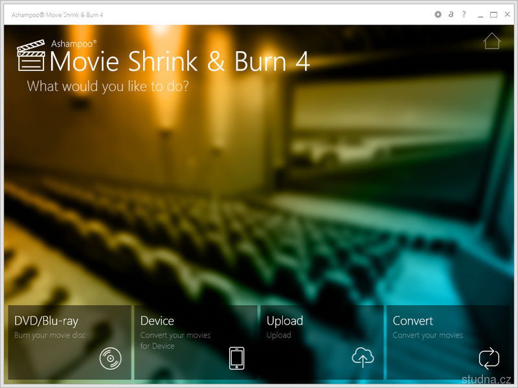
Task: Click the cloud upload icon
Action: (363, 358)
